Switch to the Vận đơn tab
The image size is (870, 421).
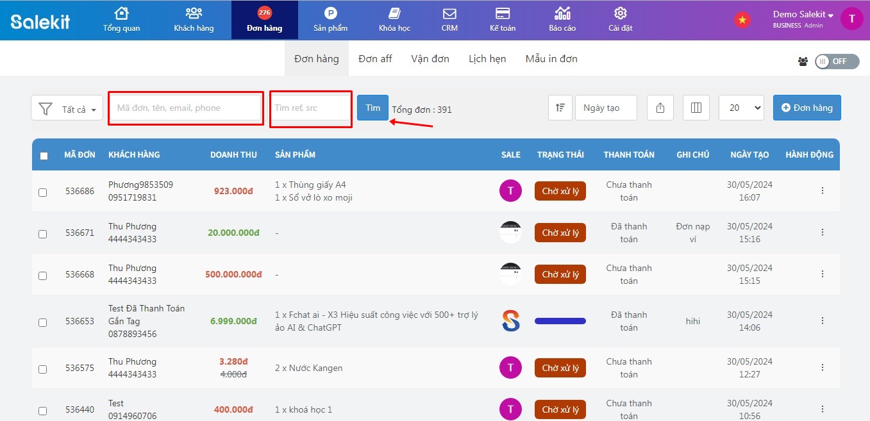pos(430,59)
